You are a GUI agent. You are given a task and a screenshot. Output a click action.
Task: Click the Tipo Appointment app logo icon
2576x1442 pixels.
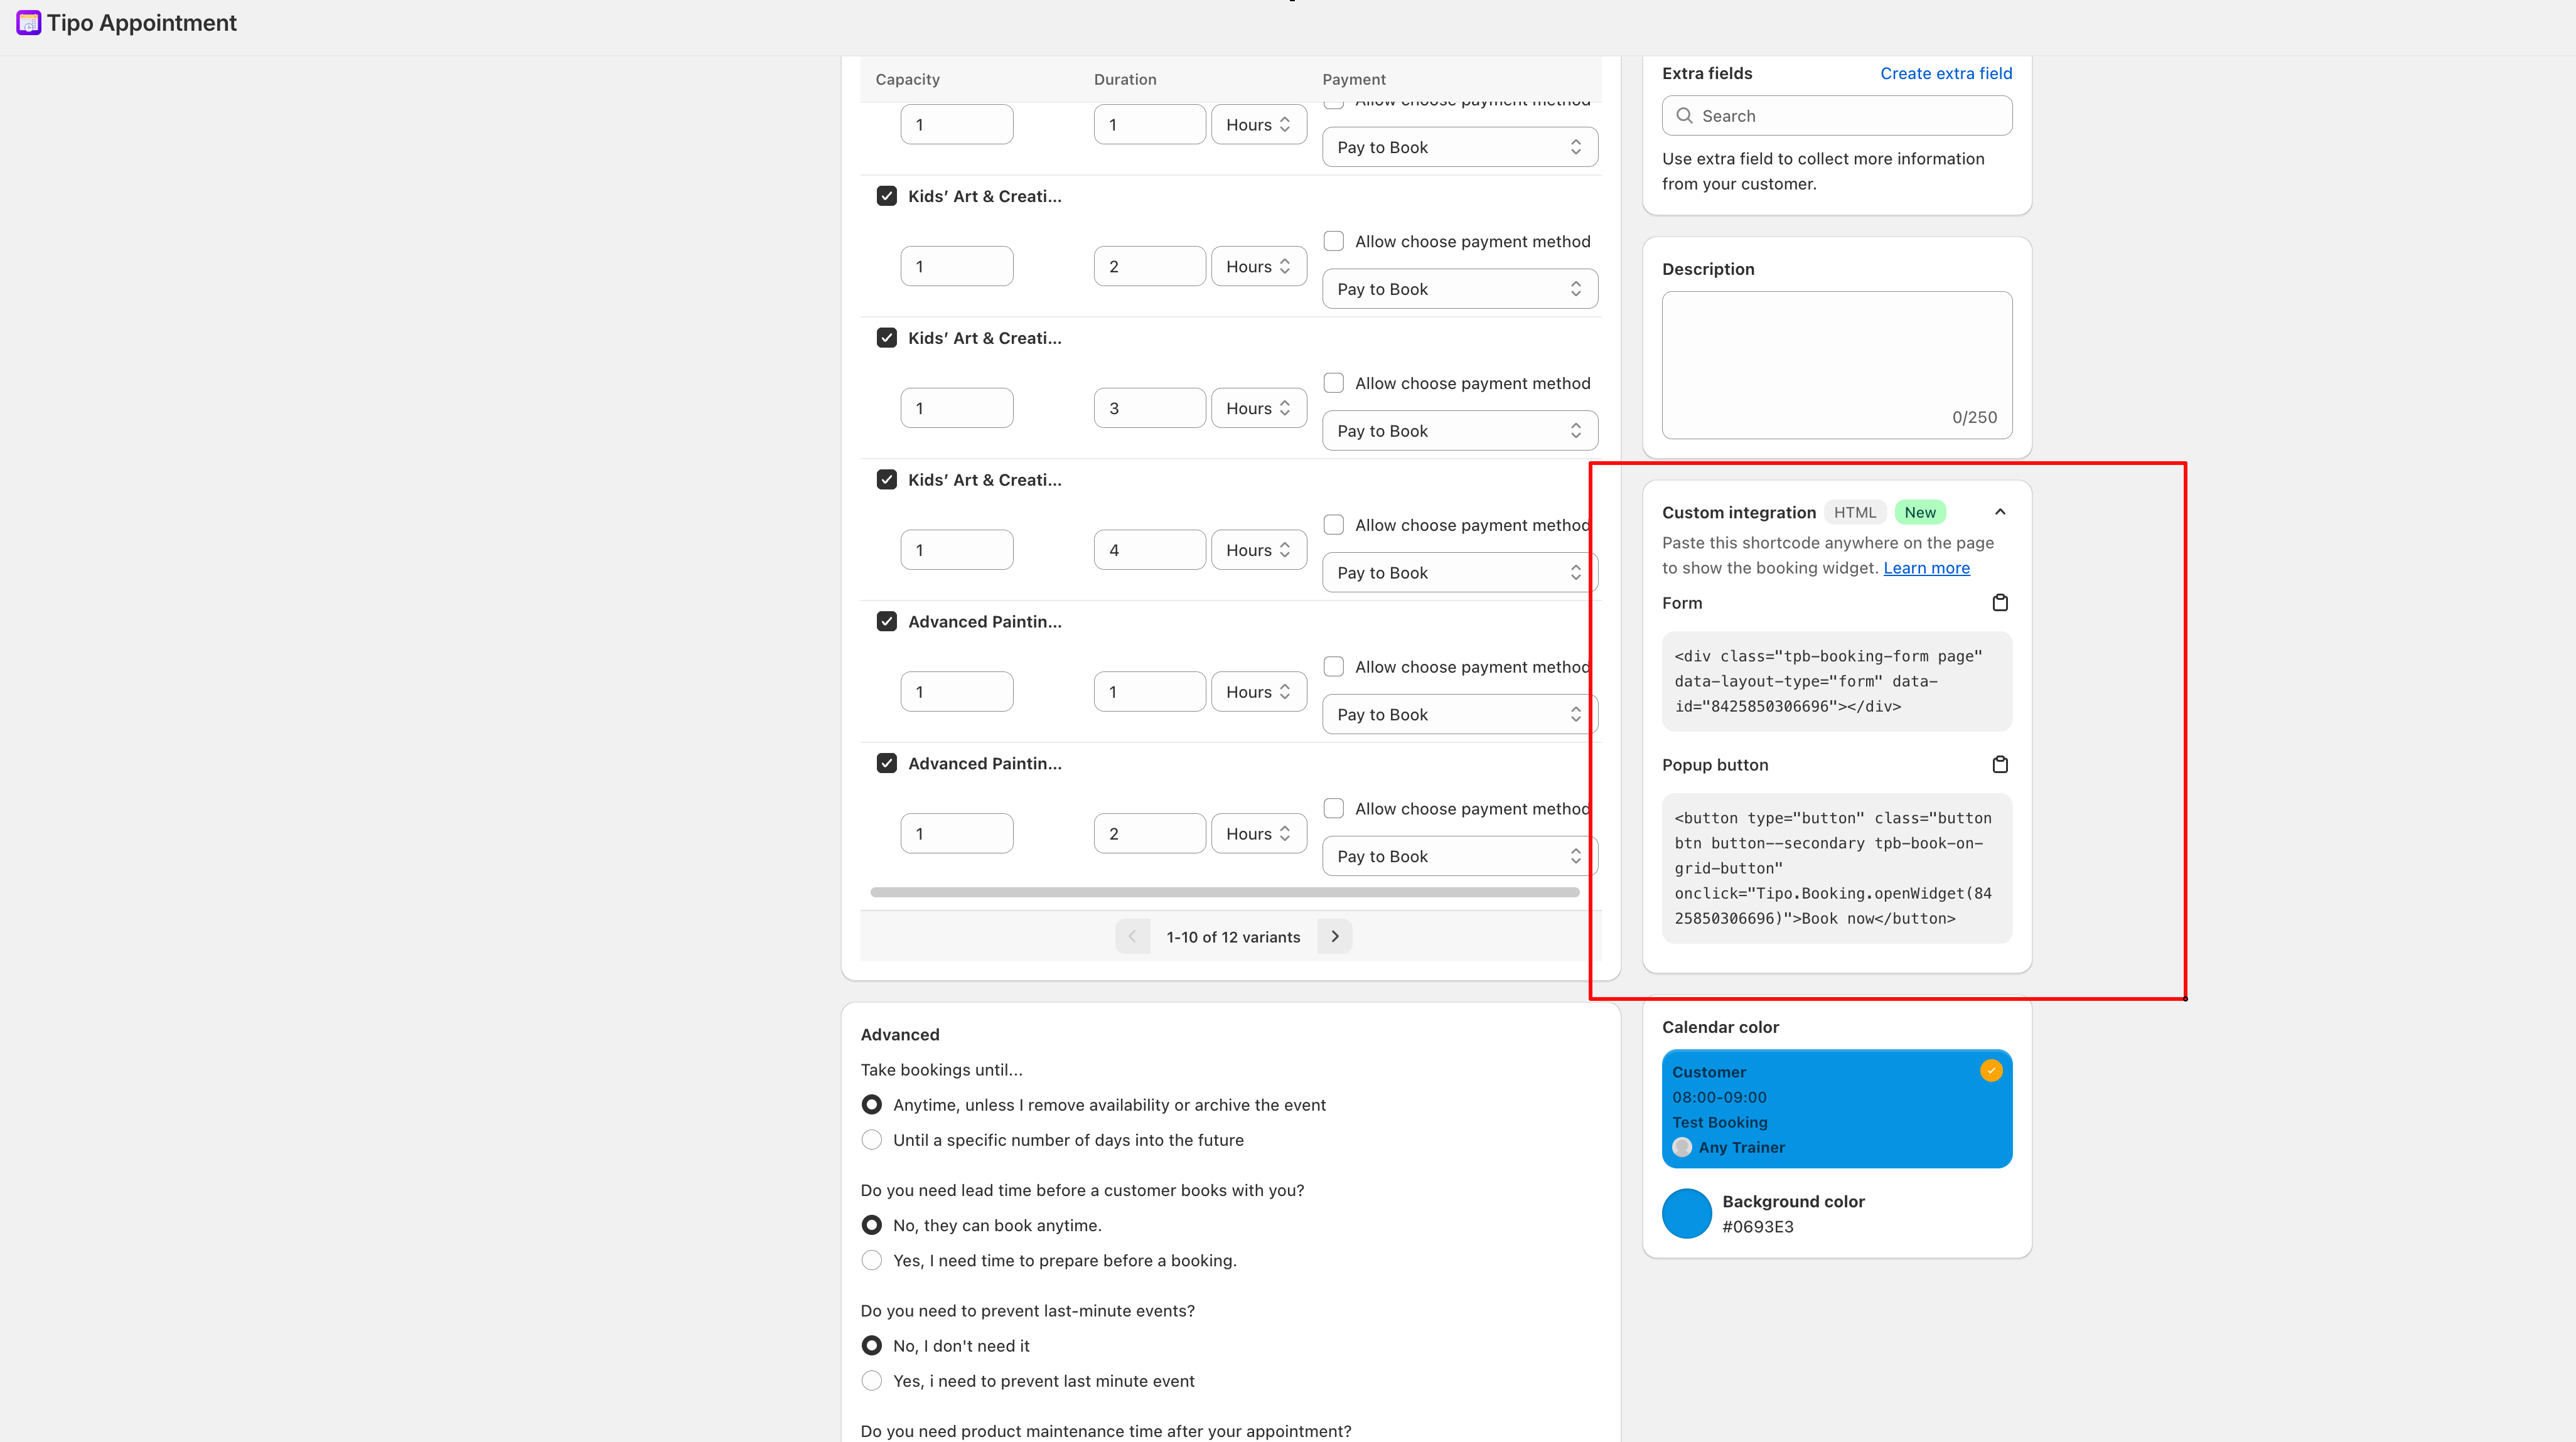[28, 22]
